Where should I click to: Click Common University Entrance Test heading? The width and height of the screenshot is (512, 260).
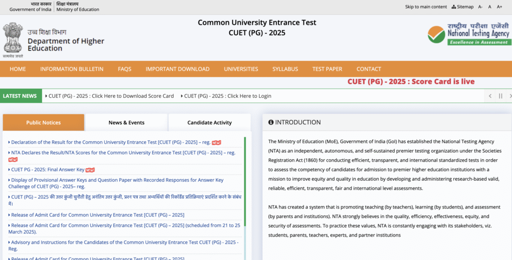(257, 22)
